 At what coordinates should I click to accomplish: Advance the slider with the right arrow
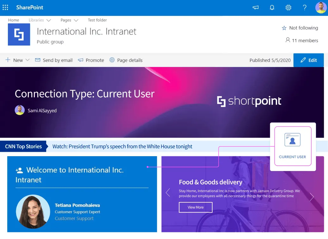click(312, 197)
